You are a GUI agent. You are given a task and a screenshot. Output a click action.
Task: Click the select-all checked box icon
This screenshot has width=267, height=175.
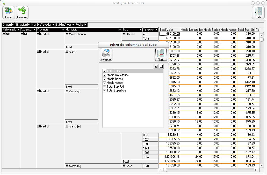[x=156, y=66]
